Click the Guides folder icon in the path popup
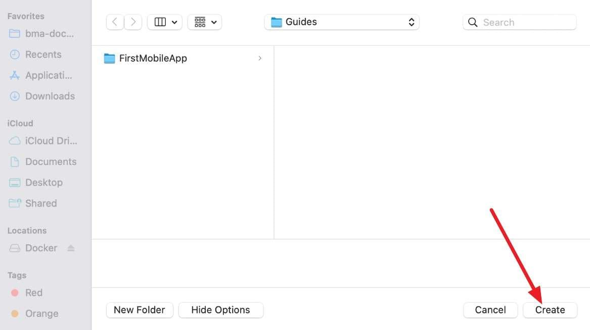The height and width of the screenshot is (330, 590). coord(277,22)
